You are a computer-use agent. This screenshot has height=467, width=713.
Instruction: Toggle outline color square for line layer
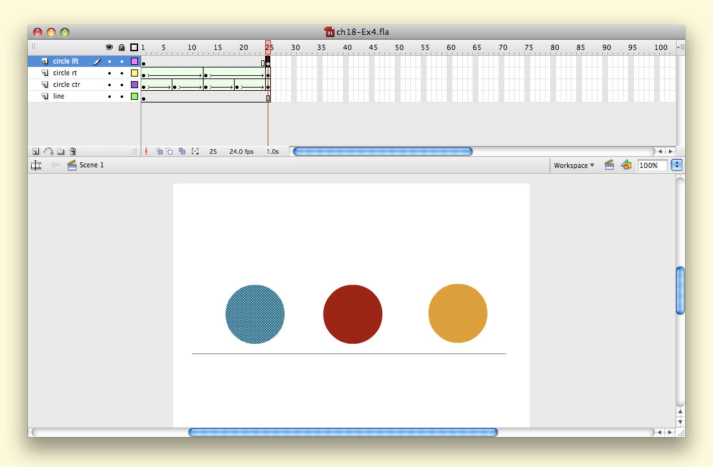click(134, 97)
